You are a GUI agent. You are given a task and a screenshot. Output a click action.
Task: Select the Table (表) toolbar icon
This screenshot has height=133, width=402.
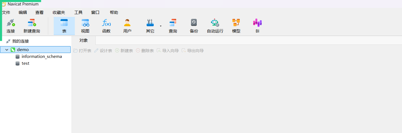pyautogui.click(x=64, y=23)
